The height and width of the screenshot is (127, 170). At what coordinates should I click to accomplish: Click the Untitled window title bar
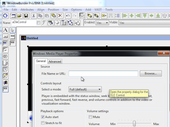tap(96, 38)
